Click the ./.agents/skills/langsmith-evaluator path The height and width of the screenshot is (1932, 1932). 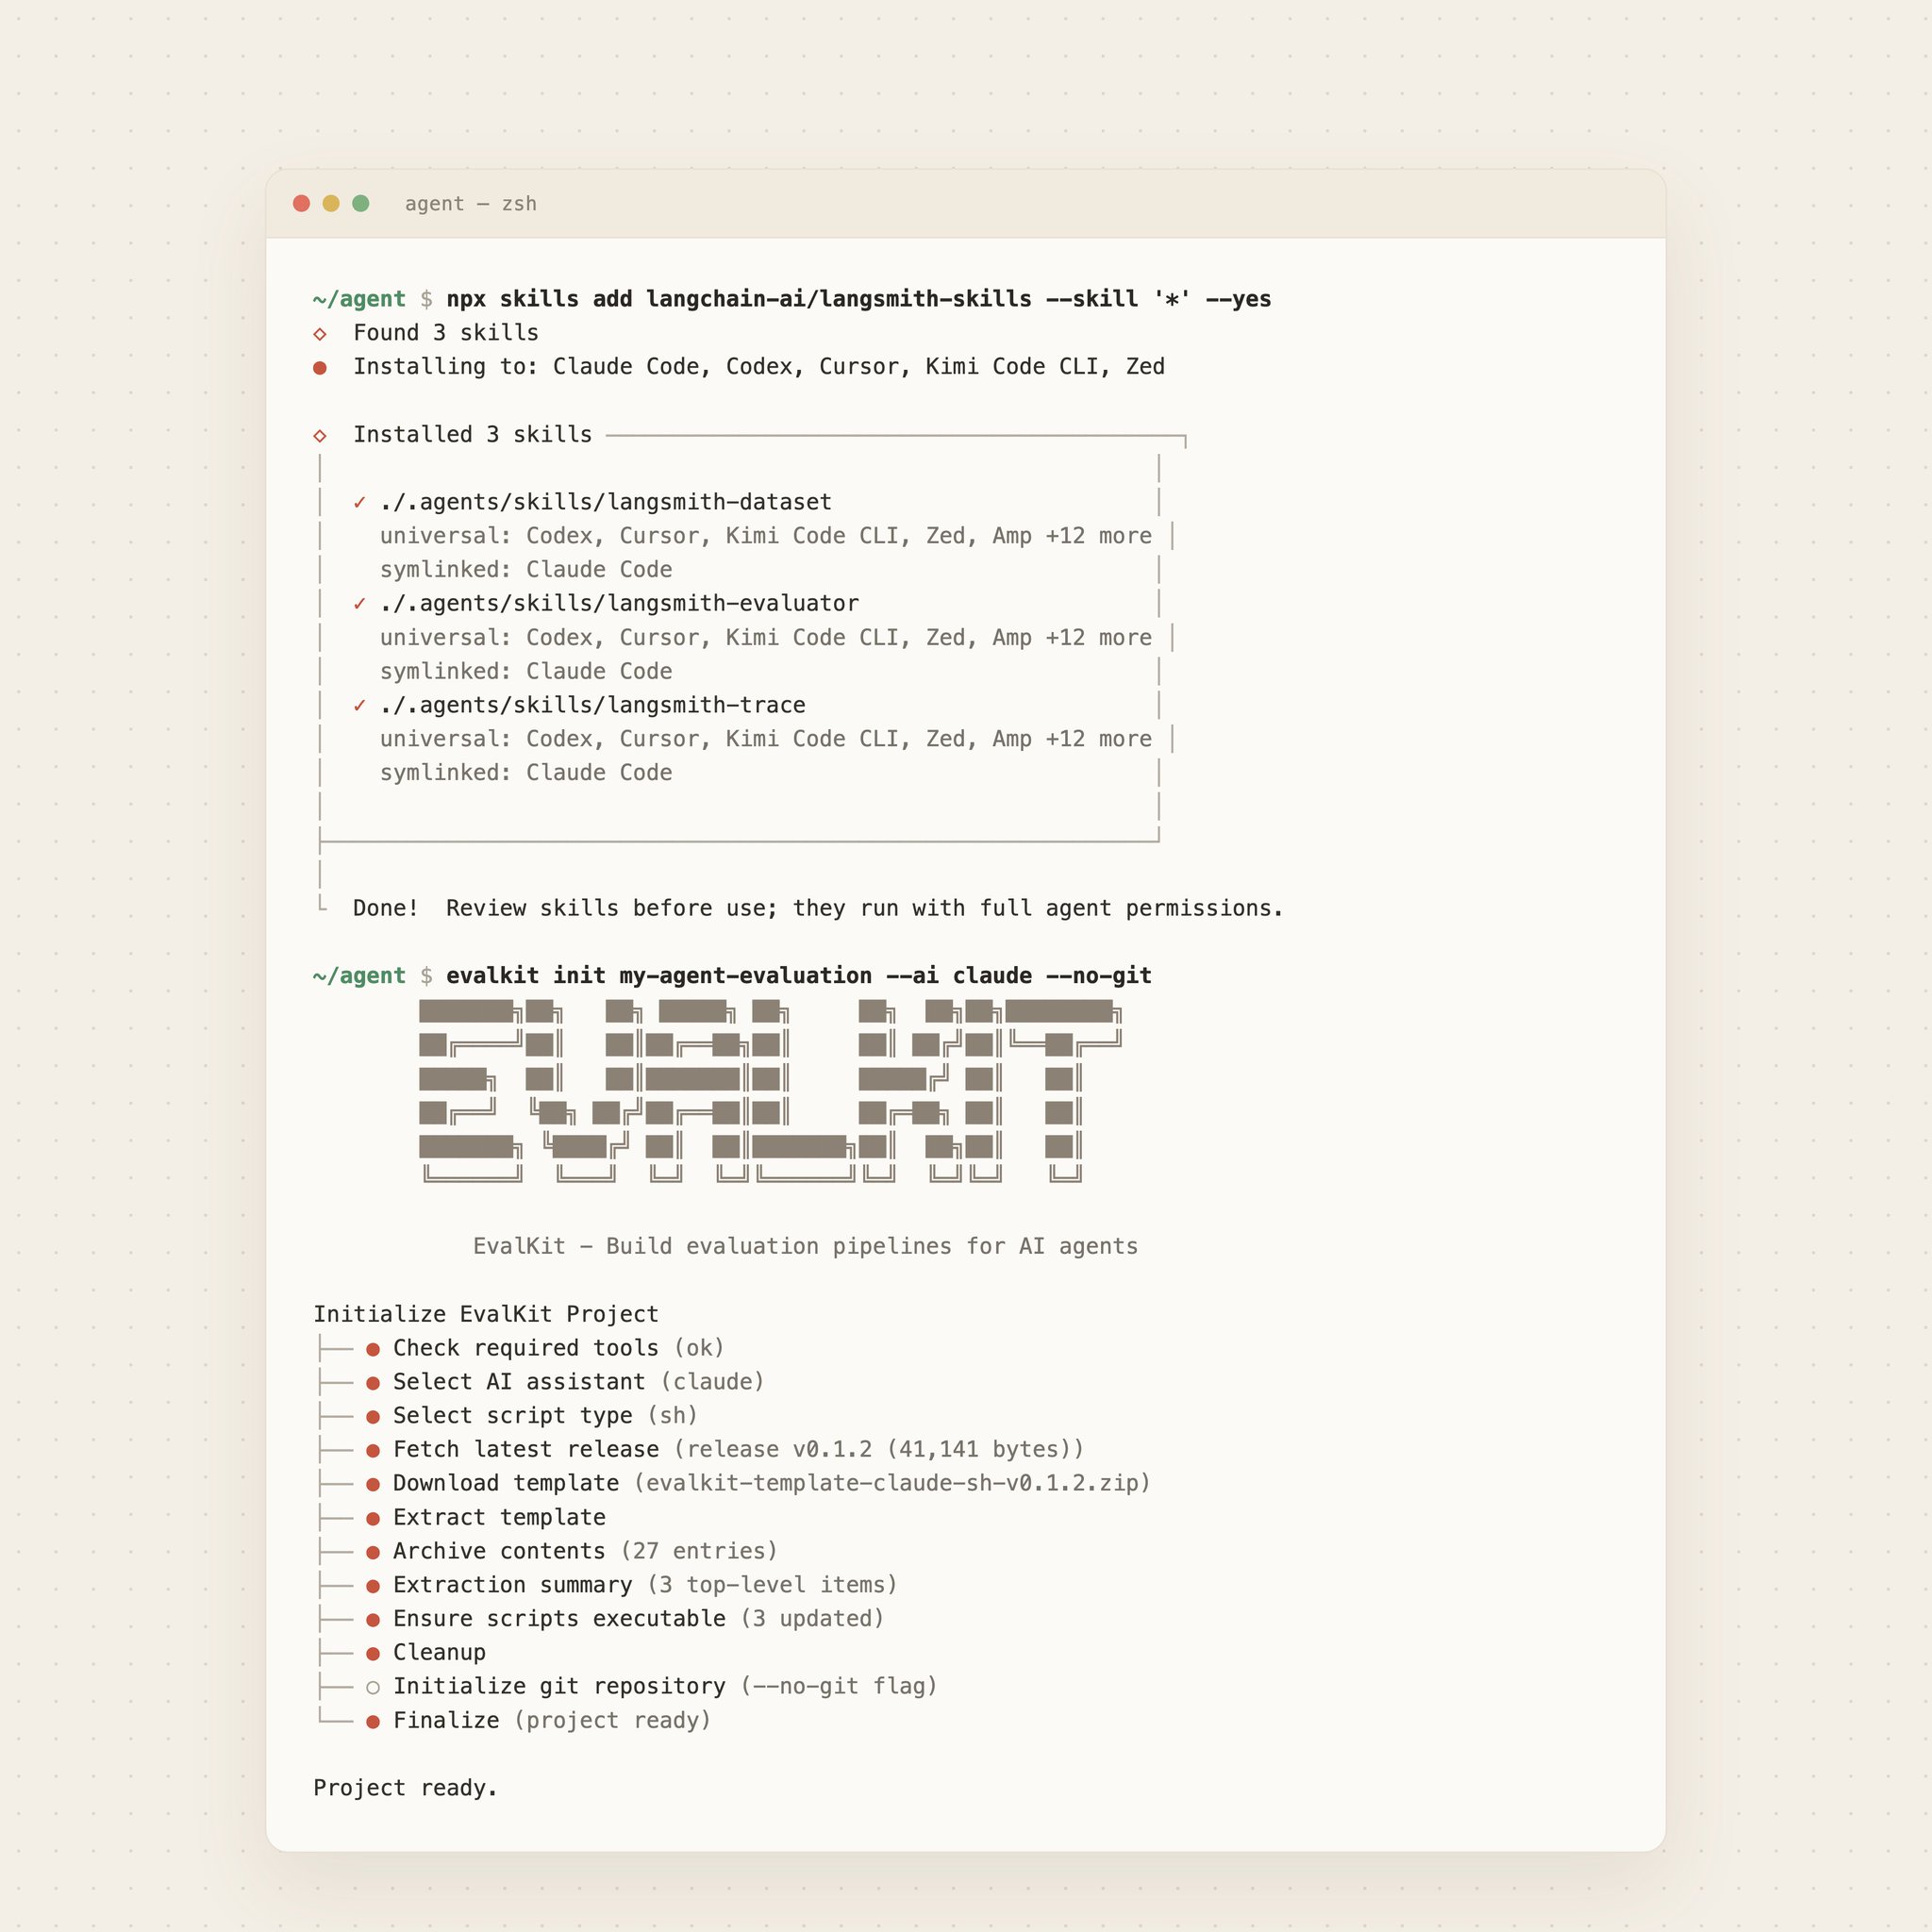[619, 604]
